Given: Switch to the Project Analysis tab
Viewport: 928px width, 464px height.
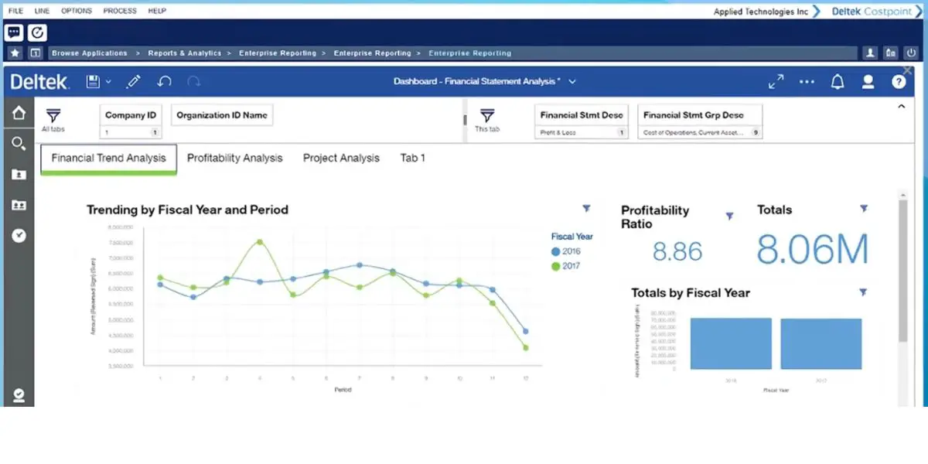Looking at the screenshot, I should coord(341,158).
